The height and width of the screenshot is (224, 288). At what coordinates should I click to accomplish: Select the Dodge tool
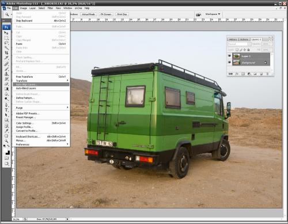coord(6,99)
